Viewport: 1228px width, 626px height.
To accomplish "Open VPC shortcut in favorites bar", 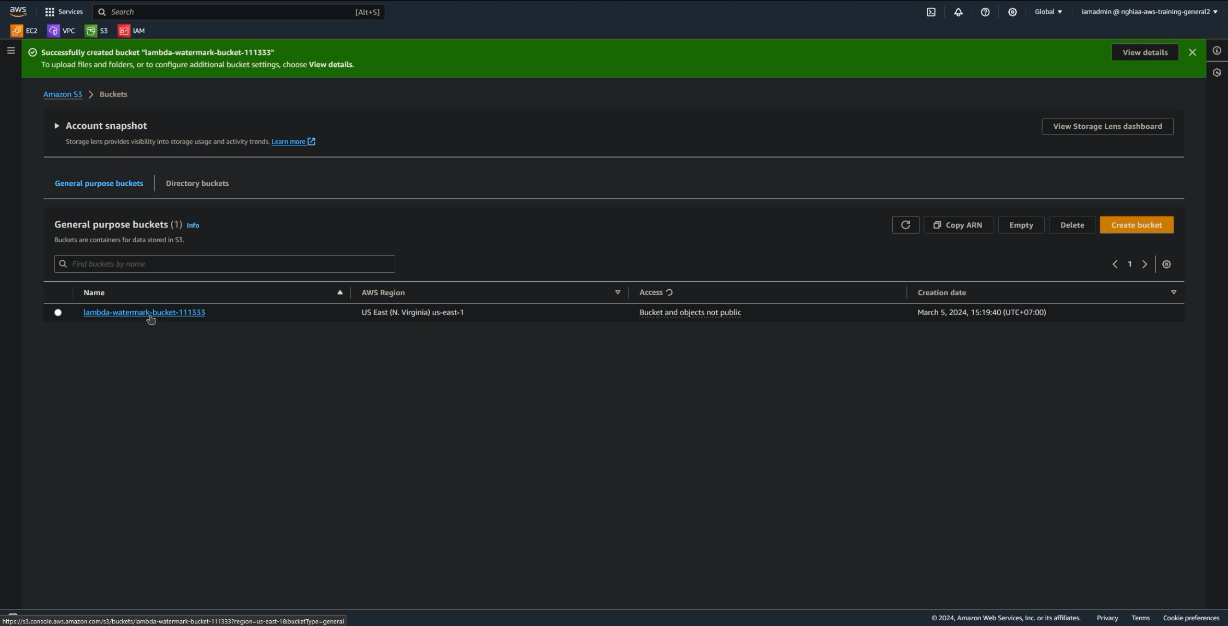I will (61, 31).
